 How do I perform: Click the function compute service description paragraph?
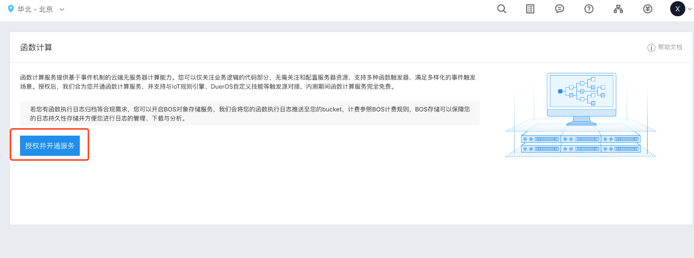(248, 82)
